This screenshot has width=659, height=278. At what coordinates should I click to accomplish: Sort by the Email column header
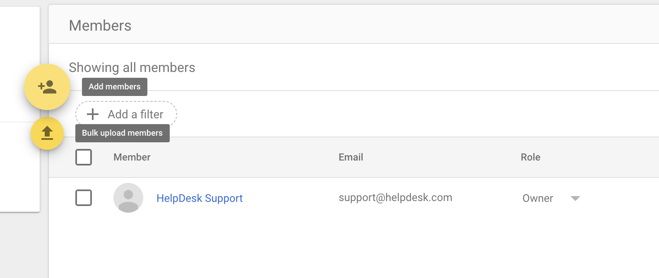[x=351, y=157]
